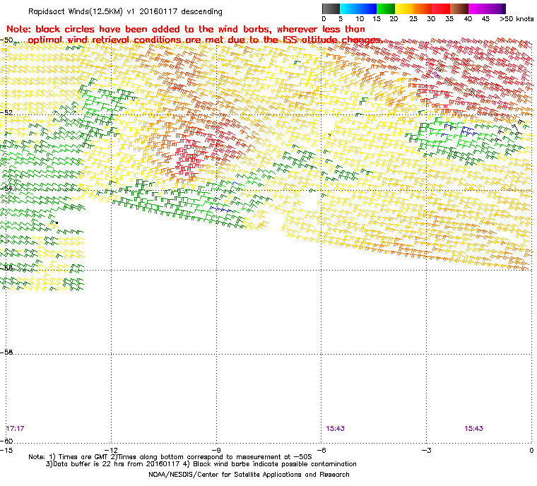This screenshot has height=486, width=537.
Task: Click the yellow 20-25 knots color band
Action: pyautogui.click(x=404, y=8)
